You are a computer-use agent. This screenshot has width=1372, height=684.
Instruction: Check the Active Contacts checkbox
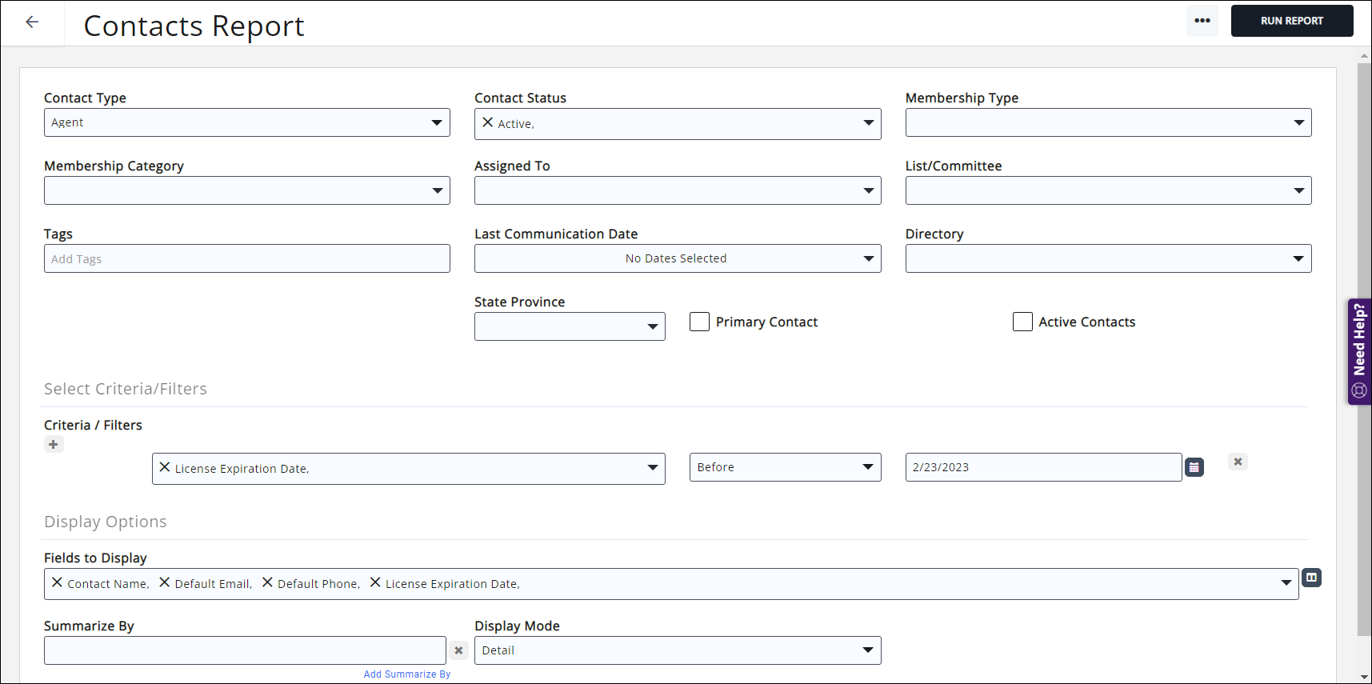[x=1022, y=322]
